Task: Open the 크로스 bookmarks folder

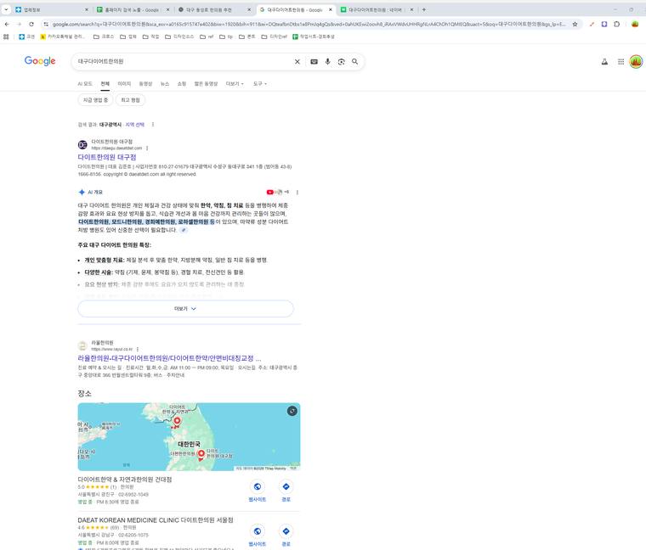Action: click(x=104, y=36)
